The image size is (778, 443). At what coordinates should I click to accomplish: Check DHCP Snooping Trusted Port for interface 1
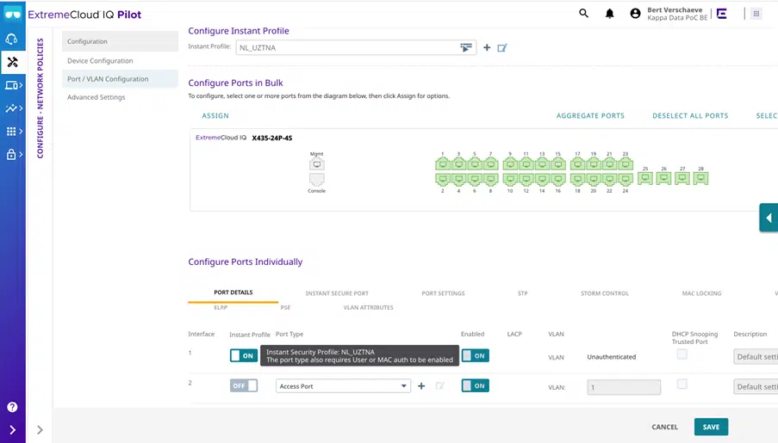[682, 354]
